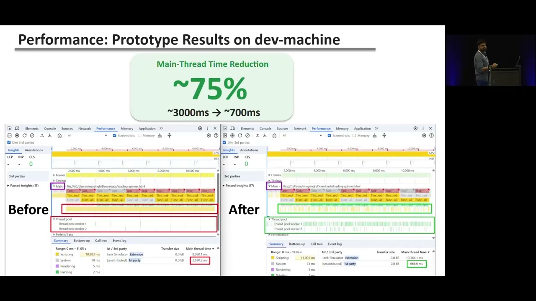Toggle Memory checkbox in After panel toolbar
Viewport: 536px width, 301px height.
354,135
